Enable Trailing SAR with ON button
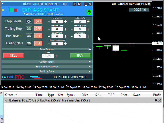Viewport: 164px width, 123px height. click(29, 43)
